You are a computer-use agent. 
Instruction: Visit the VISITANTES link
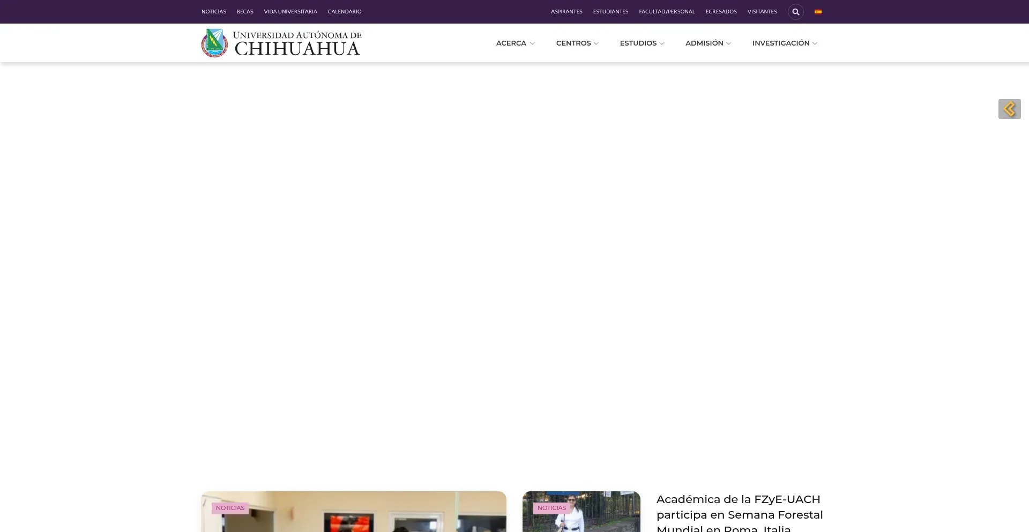click(762, 12)
